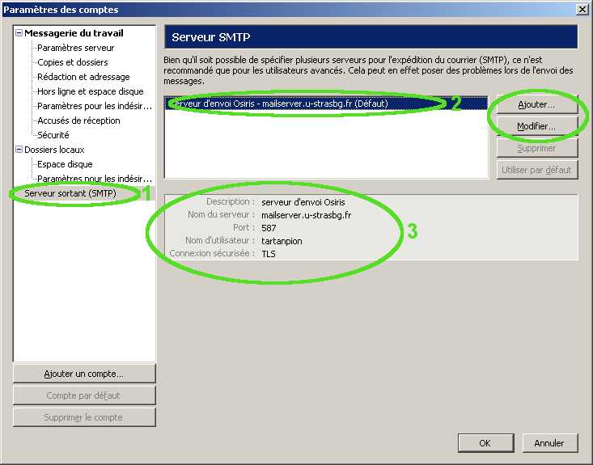The image size is (593, 465).
Task: Click the Ajouter... SMTP server button
Action: pos(536,104)
